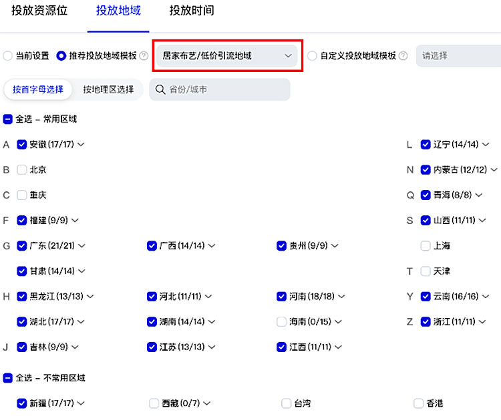Uncheck the 内蒙古 checkbox

tap(426, 169)
